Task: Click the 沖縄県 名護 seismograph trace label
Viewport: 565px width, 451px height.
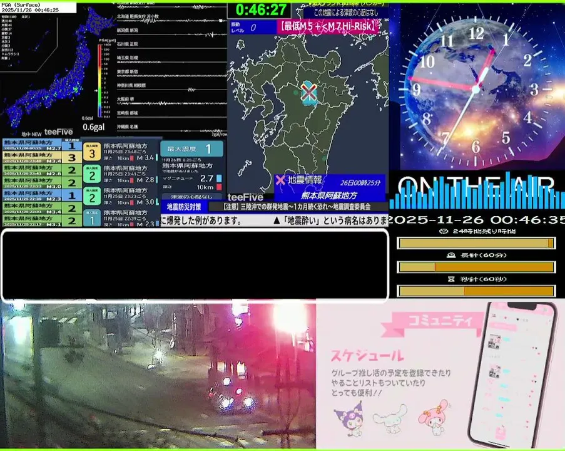Action: [x=127, y=127]
